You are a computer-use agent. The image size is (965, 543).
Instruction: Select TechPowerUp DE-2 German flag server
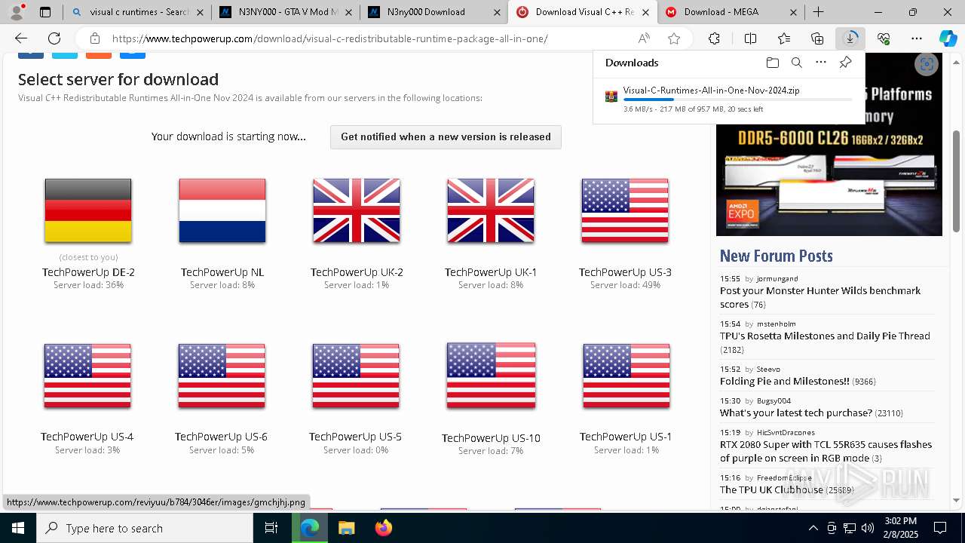click(x=88, y=210)
